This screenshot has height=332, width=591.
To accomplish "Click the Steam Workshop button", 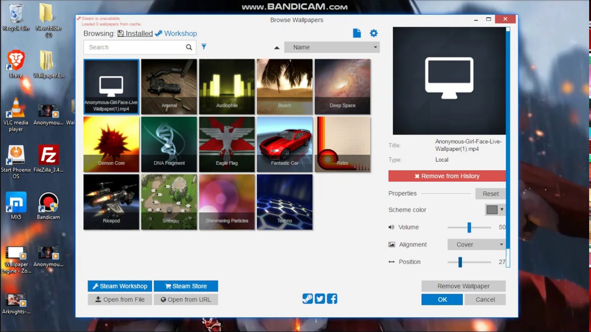I will (120, 286).
